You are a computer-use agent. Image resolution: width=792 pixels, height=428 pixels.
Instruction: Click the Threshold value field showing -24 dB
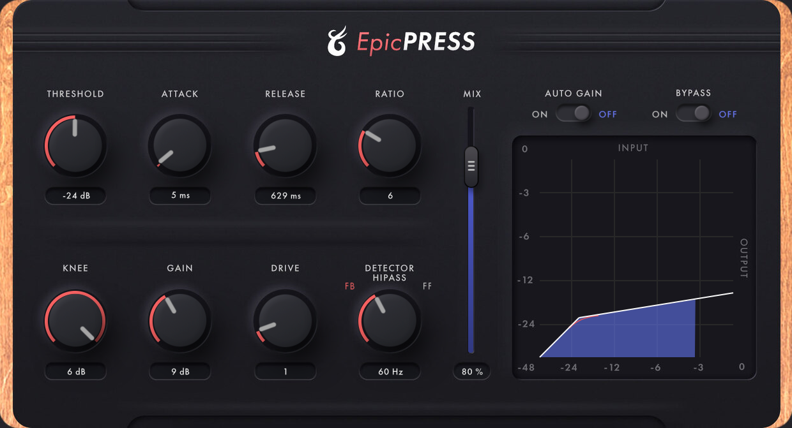pyautogui.click(x=75, y=196)
